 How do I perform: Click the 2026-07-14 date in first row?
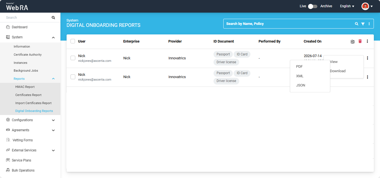(313, 56)
